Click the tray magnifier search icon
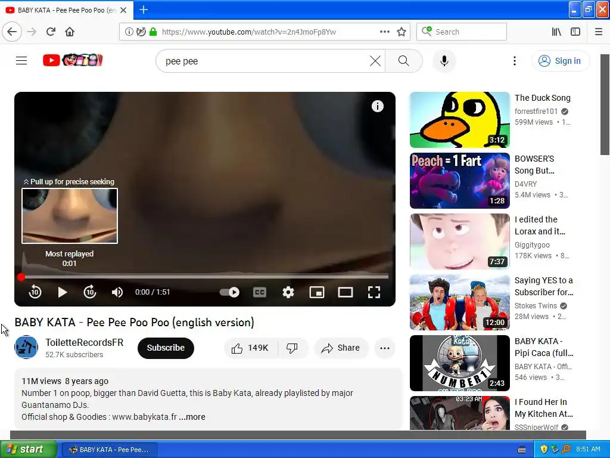This screenshot has width=610, height=458. pos(566,449)
